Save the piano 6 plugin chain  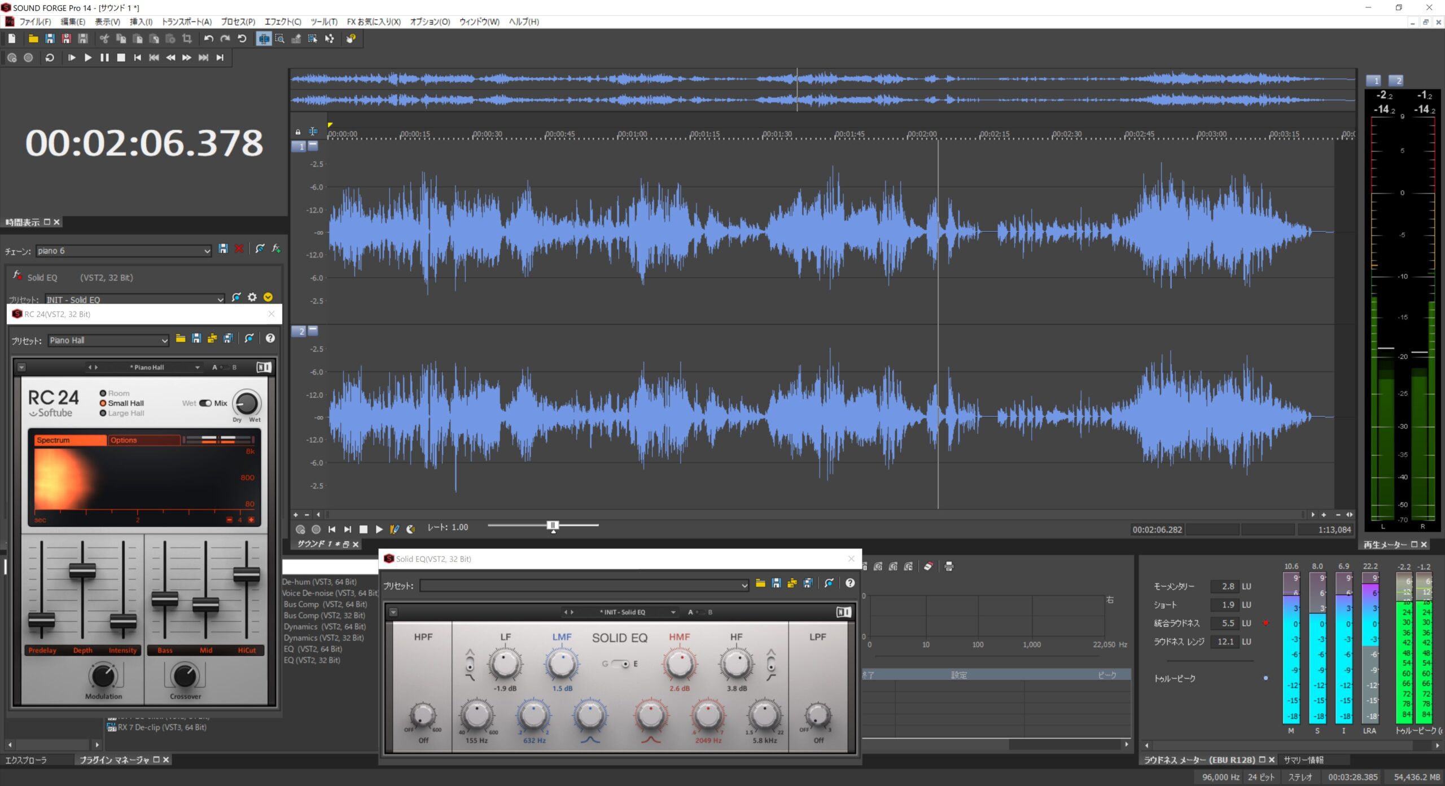224,249
